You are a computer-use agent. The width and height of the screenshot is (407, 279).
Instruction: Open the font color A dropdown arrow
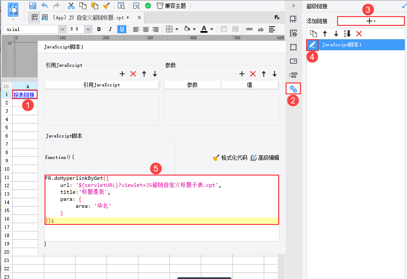212,29
